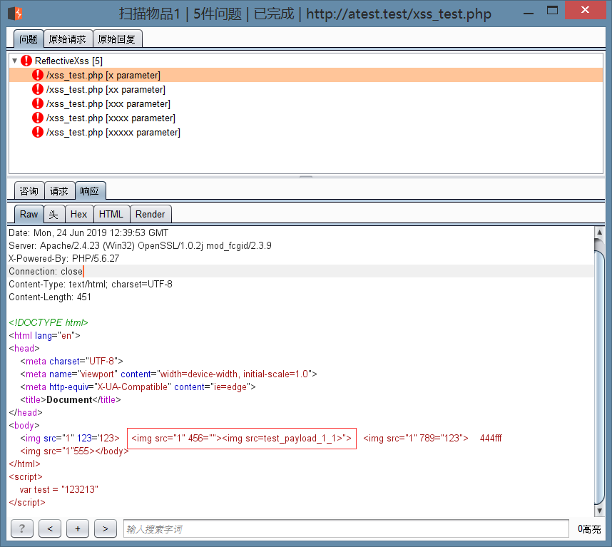The image size is (612, 547).
Task: Click red alert icon beside ReflectiveXss [5]
Action: [26, 61]
